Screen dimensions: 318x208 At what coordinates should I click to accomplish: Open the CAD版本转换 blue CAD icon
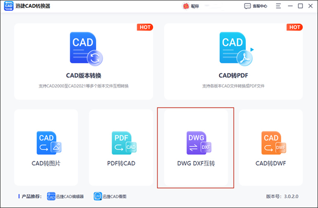(86, 49)
